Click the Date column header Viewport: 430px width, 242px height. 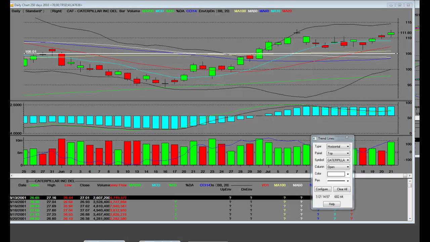(x=22, y=185)
